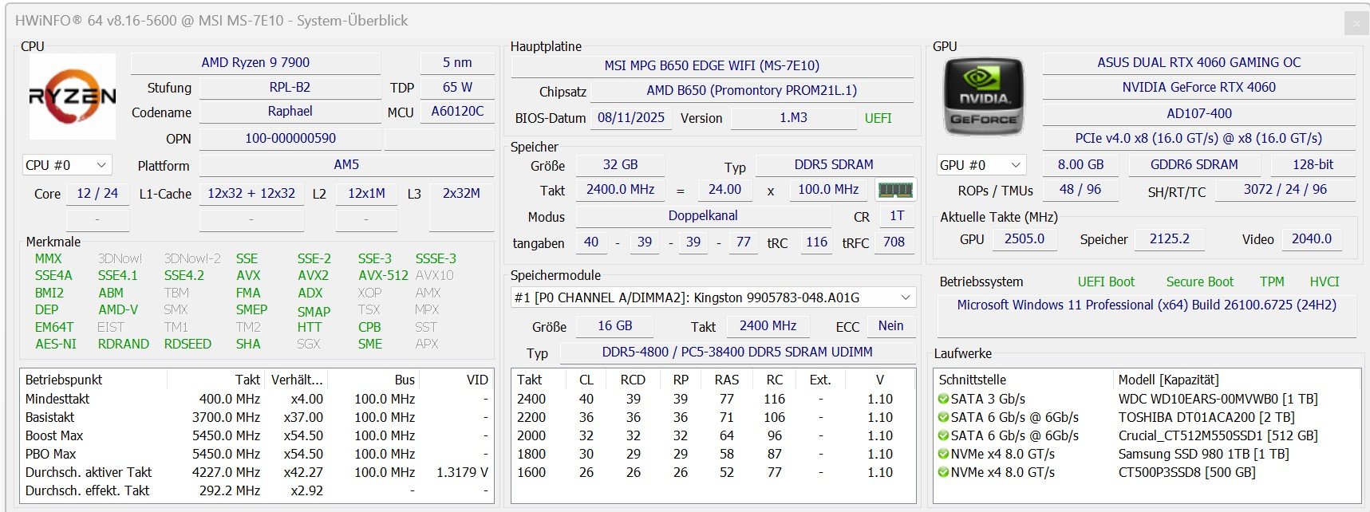Click the 128-bit bus width value
The image size is (1370, 512).
(x=1313, y=164)
